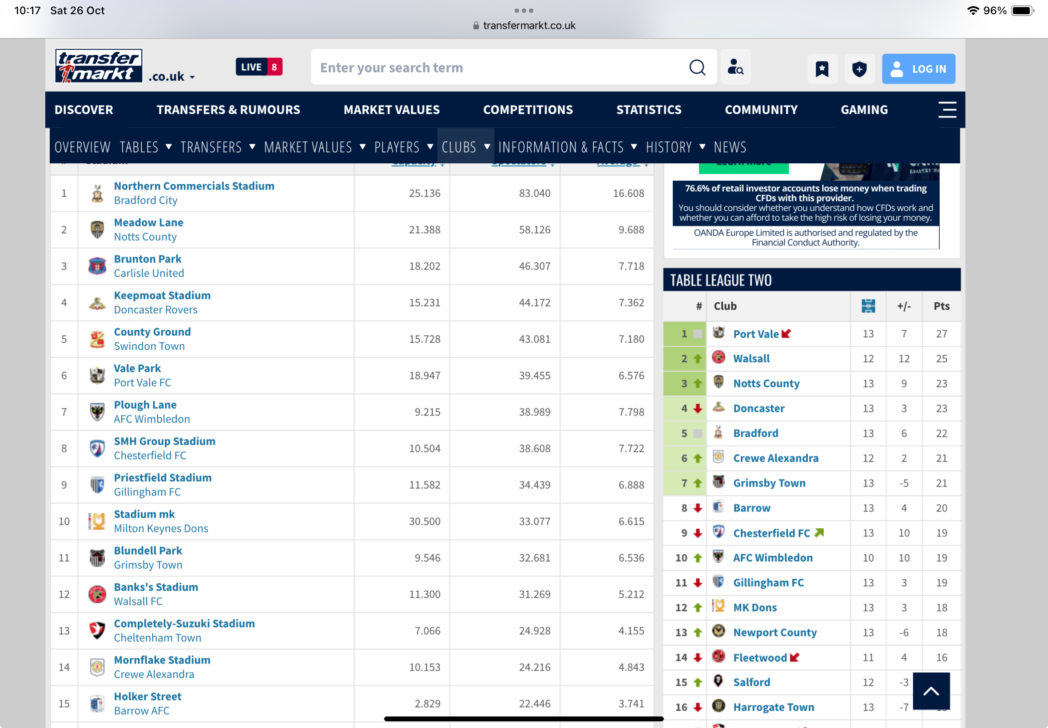Open Harrogate Town in the league table

pyautogui.click(x=773, y=707)
